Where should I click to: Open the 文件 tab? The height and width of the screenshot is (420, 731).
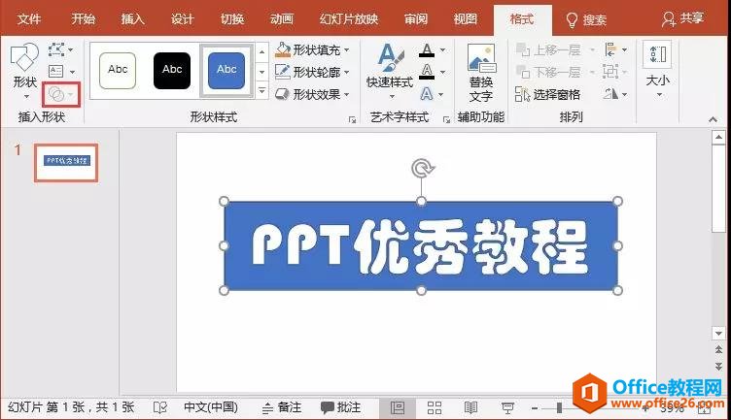(29, 19)
